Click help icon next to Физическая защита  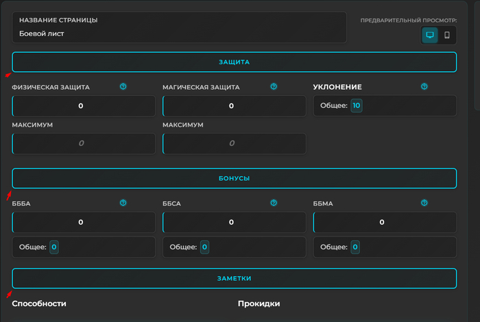[x=123, y=87]
